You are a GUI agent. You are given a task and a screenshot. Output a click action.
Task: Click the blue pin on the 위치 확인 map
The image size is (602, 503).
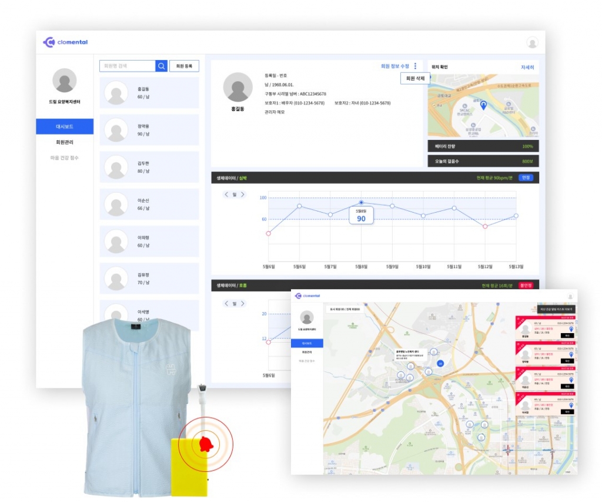(483, 105)
